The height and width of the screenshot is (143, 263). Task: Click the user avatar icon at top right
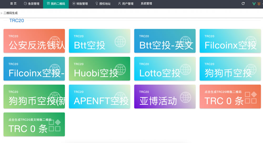pos(259,4)
